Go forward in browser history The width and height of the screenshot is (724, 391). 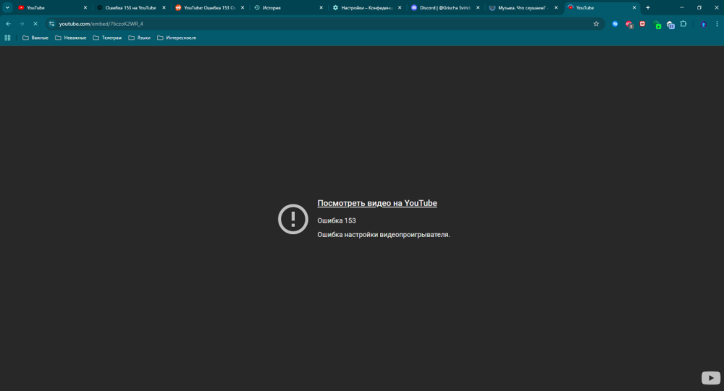coord(22,24)
